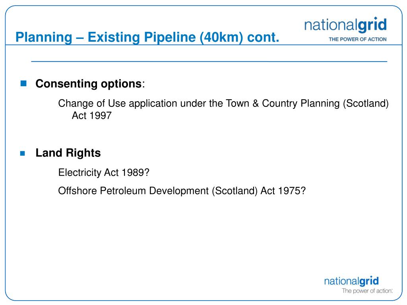
Task: Select the blue bullet beside Consenting options
Action: [23, 83]
